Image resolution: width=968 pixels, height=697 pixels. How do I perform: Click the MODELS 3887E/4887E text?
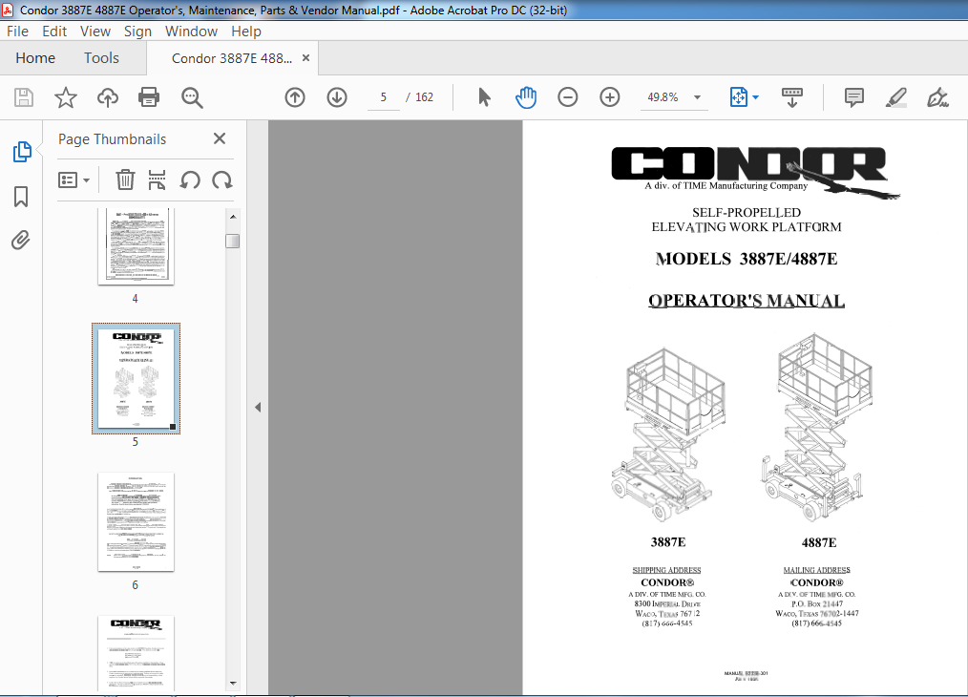pyautogui.click(x=747, y=259)
